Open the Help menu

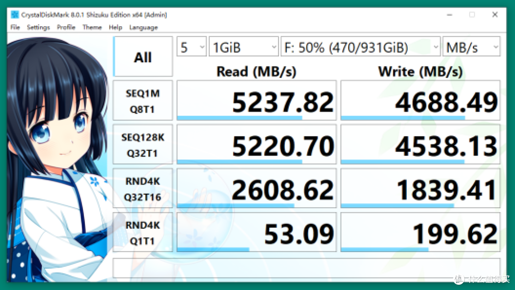pos(115,27)
